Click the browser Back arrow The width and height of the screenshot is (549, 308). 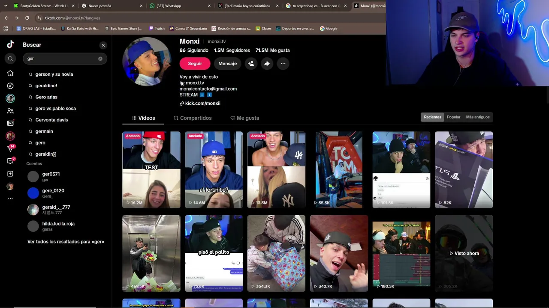[6, 18]
